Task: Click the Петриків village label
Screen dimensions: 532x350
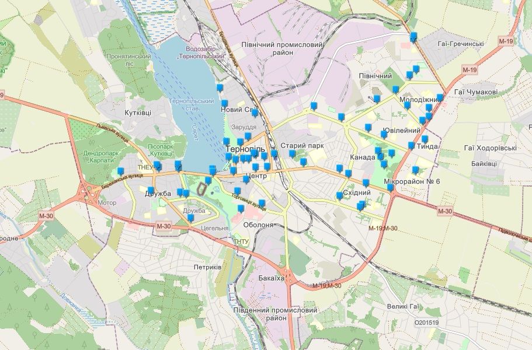Action: pos(207,267)
